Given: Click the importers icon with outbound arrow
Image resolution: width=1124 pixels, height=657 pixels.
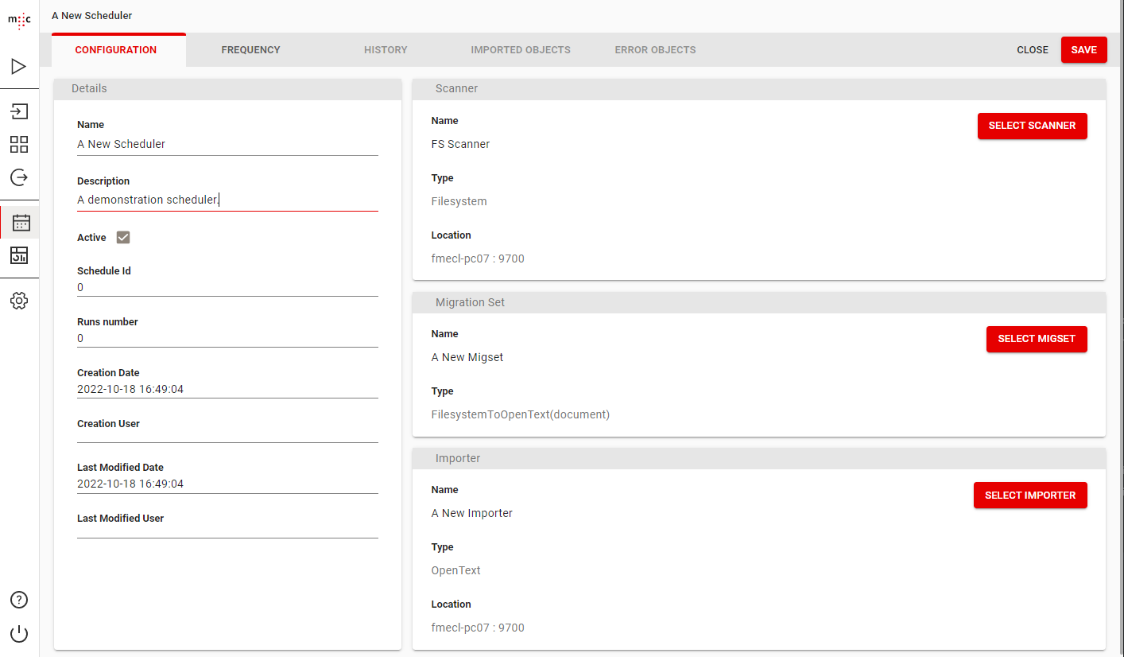Looking at the screenshot, I should click(19, 177).
